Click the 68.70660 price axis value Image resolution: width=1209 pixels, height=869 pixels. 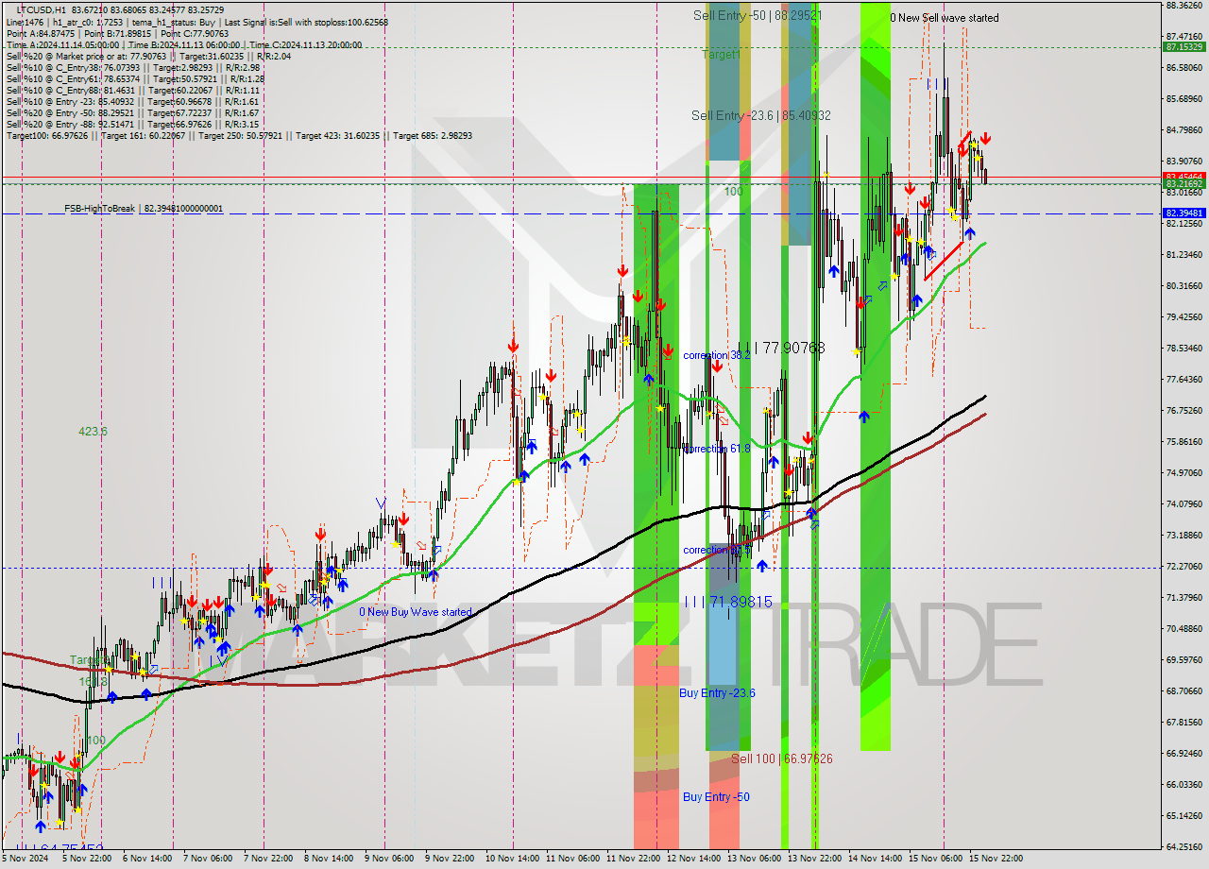pyautogui.click(x=1183, y=691)
